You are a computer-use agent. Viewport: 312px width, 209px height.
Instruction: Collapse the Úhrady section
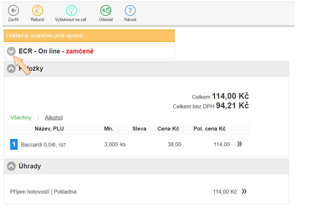click(x=11, y=166)
